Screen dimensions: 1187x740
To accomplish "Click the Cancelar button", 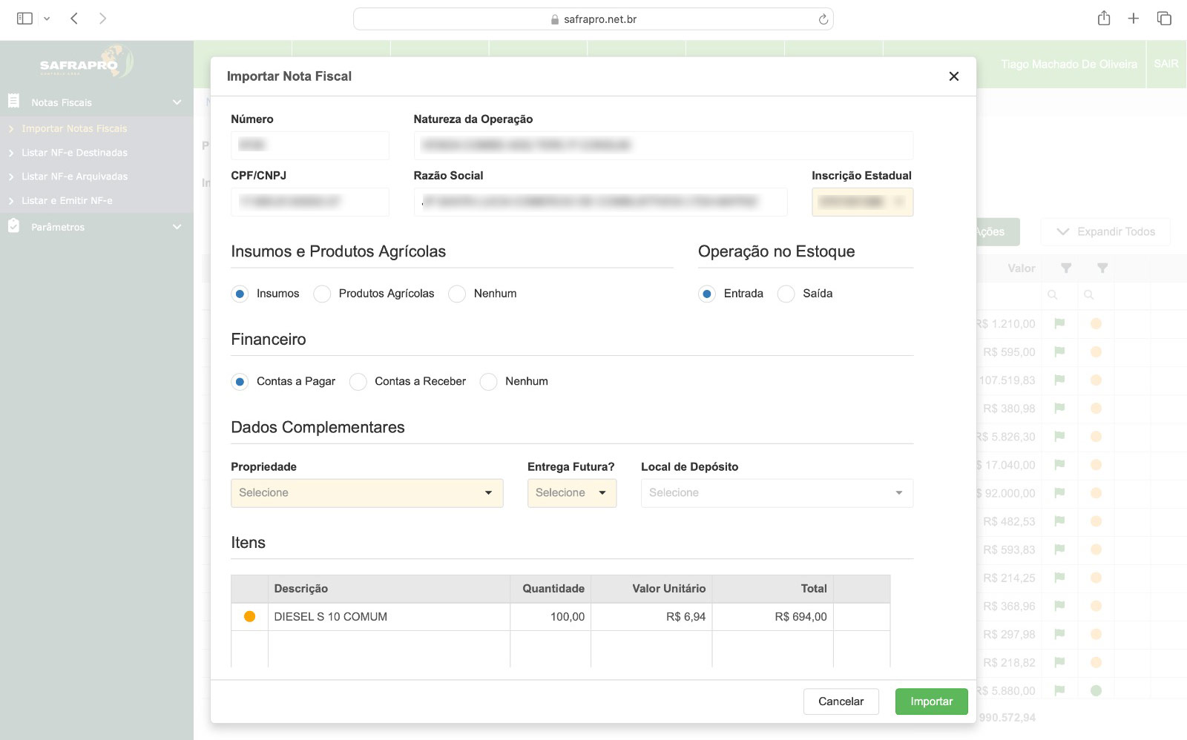I will (x=841, y=701).
